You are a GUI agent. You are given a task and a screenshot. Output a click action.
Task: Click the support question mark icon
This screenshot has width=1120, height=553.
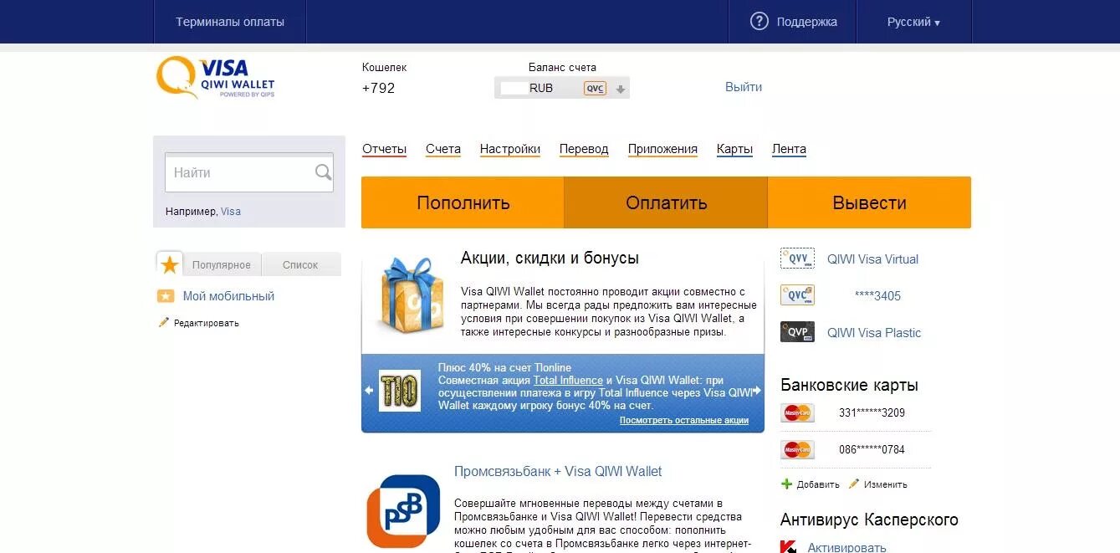(x=759, y=22)
